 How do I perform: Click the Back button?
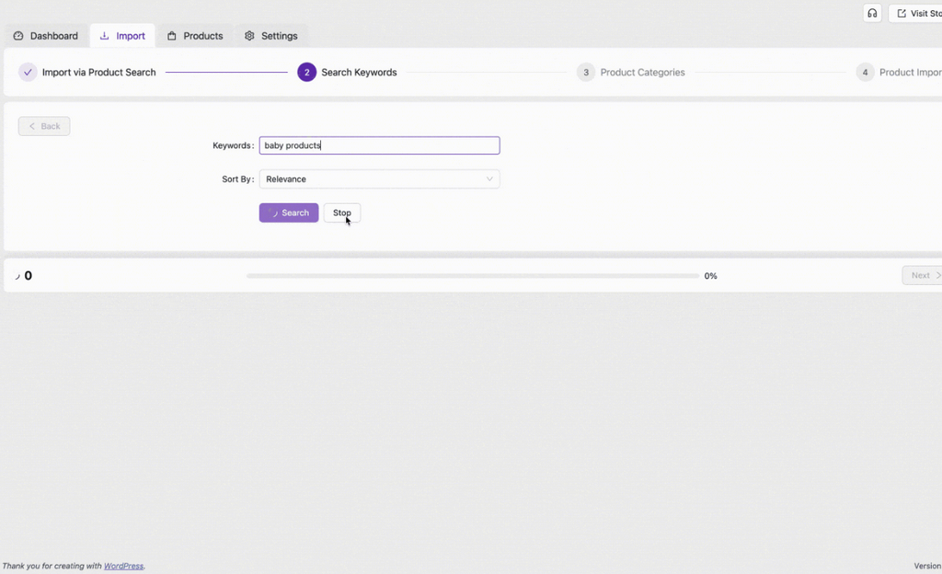(44, 126)
